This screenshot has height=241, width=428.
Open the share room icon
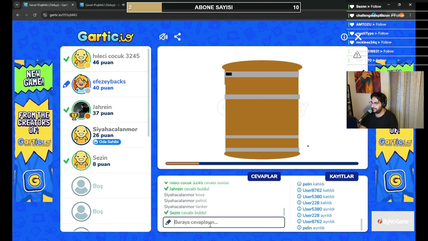coord(177,37)
